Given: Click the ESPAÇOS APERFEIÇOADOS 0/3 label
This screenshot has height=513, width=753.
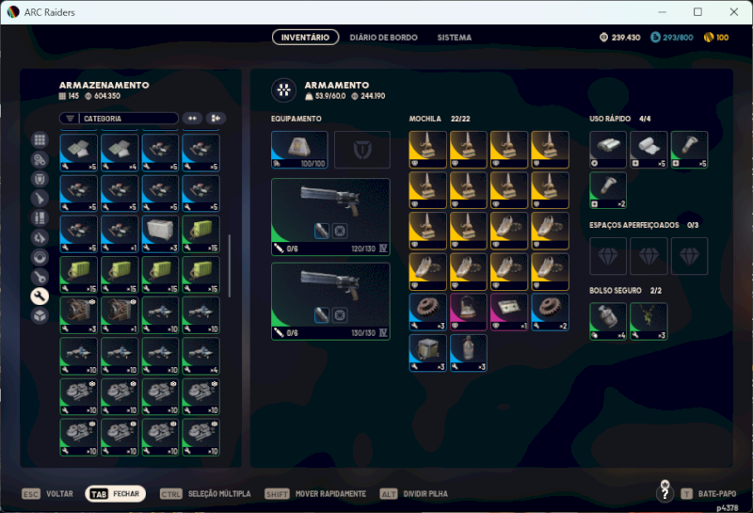Looking at the screenshot, I should click(x=644, y=225).
